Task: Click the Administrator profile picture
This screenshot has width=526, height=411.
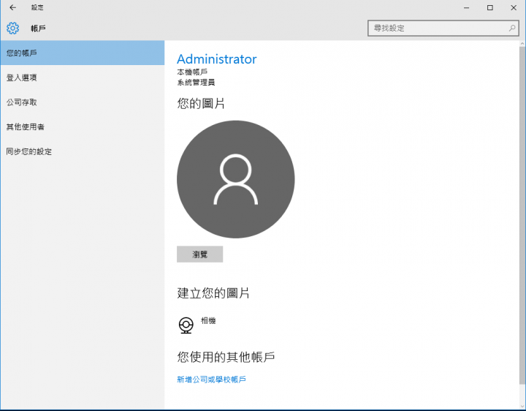Action: [235, 179]
